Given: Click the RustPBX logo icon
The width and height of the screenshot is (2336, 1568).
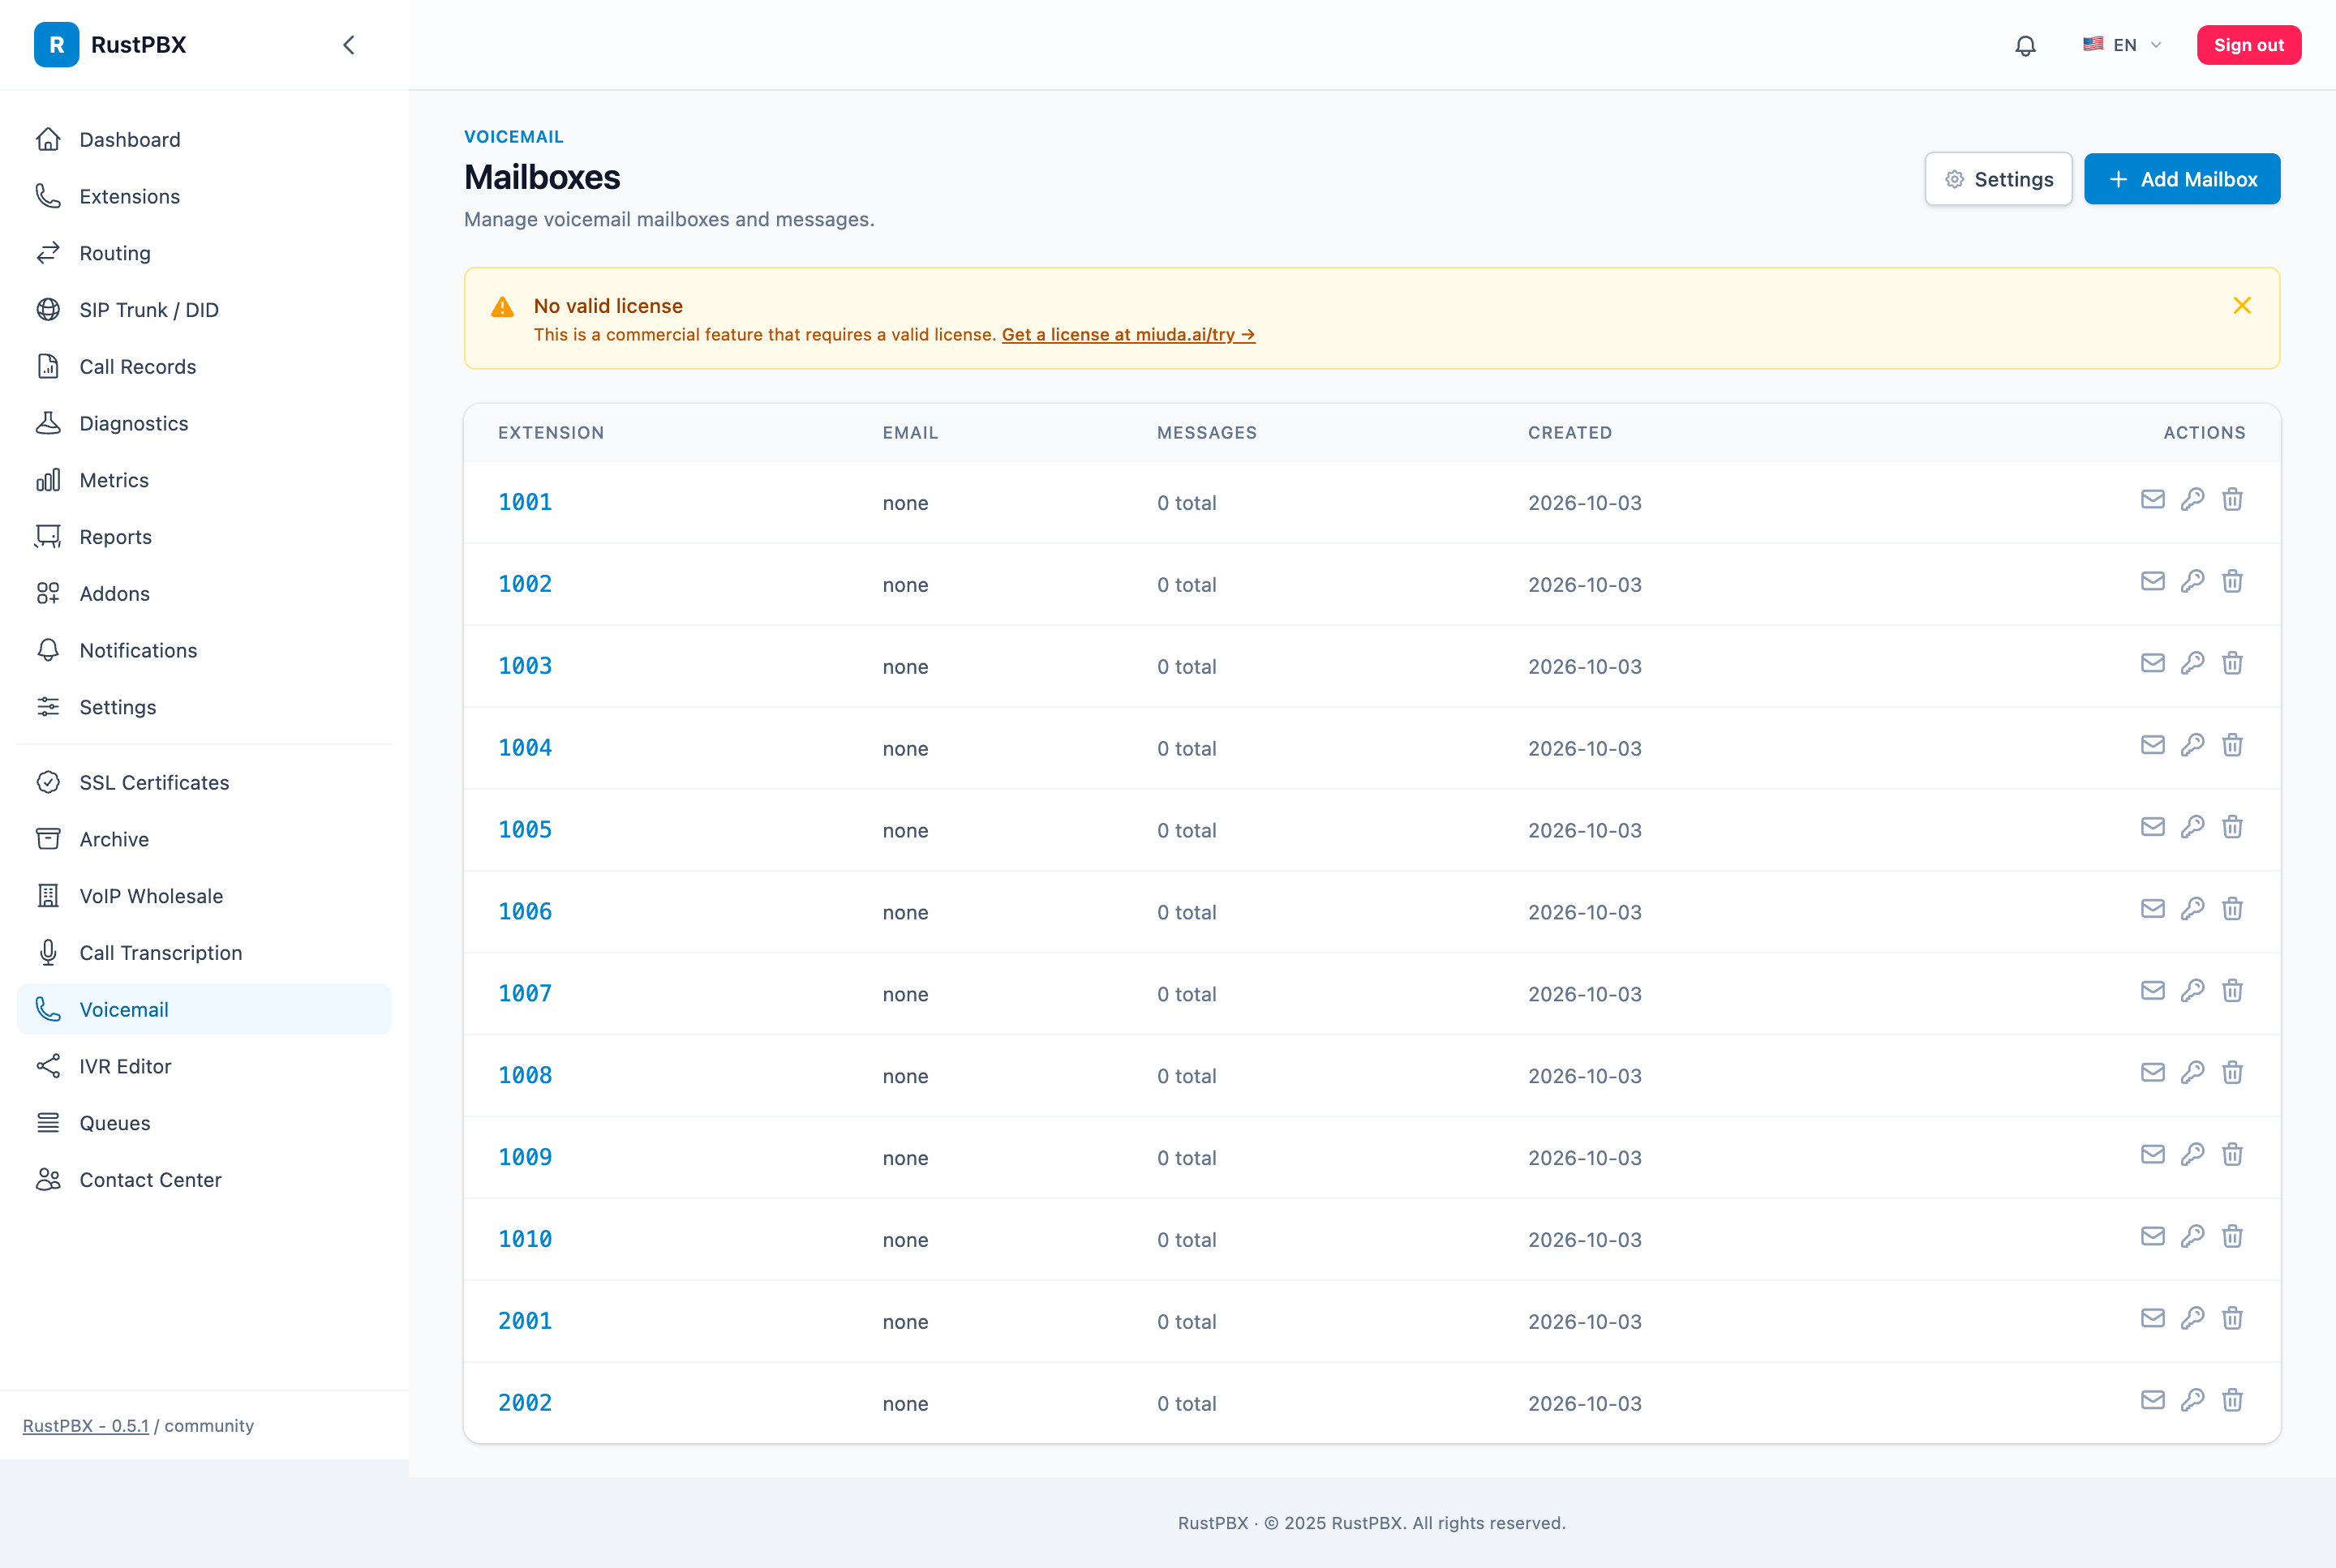Looking at the screenshot, I should pyautogui.click(x=56, y=45).
